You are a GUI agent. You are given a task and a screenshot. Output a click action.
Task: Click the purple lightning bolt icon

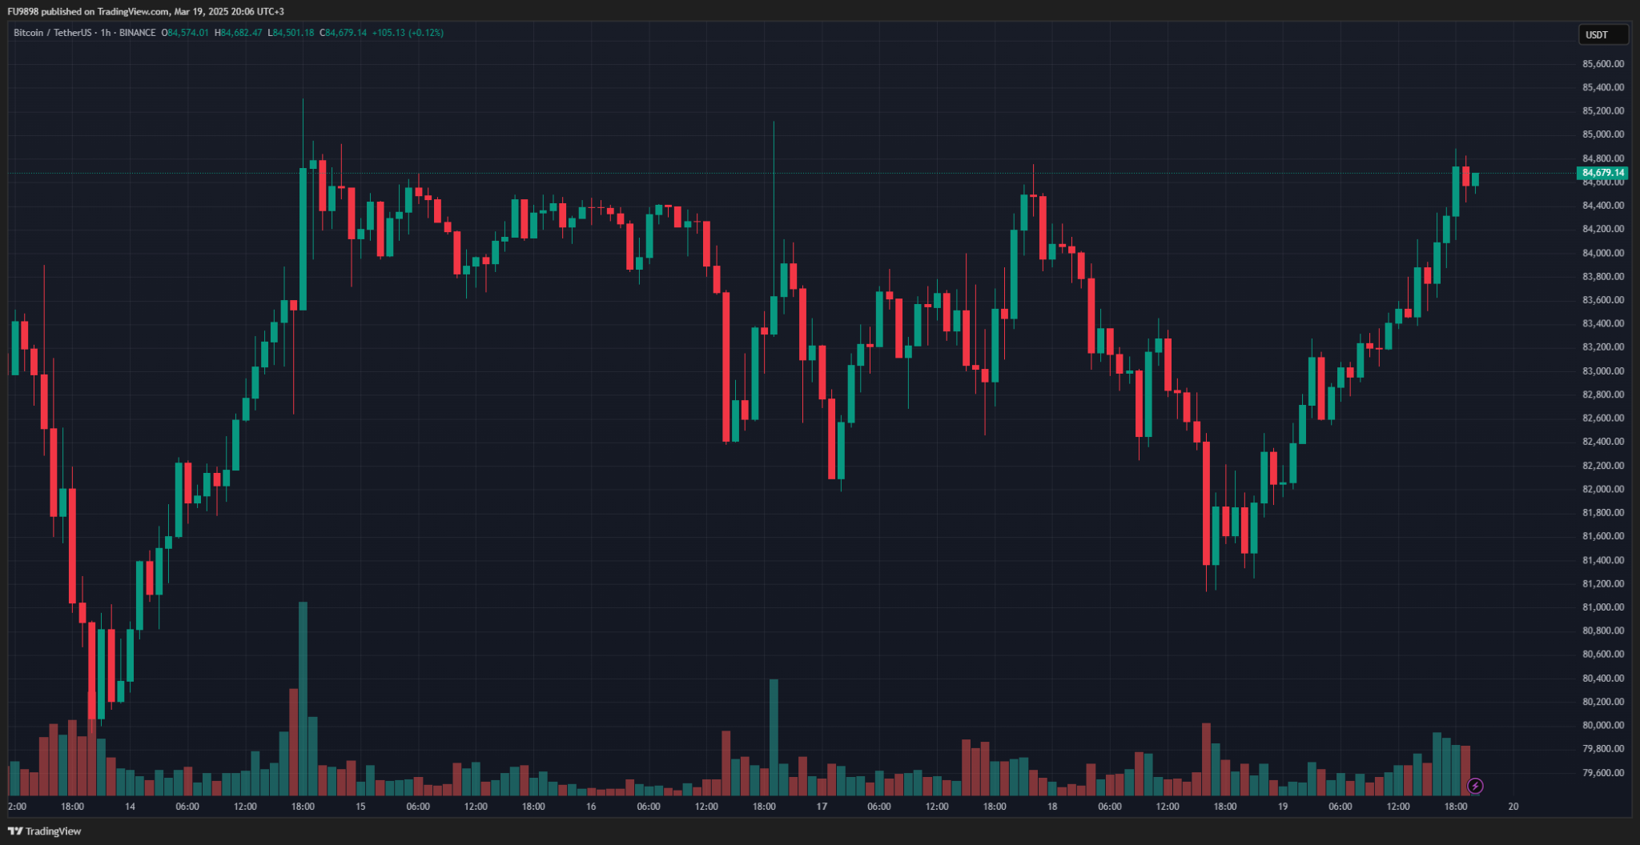tap(1475, 786)
